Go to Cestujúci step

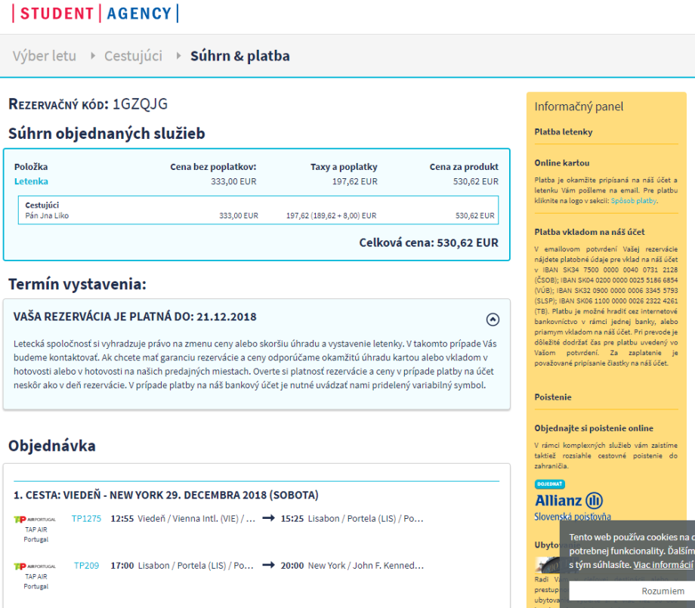pyautogui.click(x=133, y=56)
